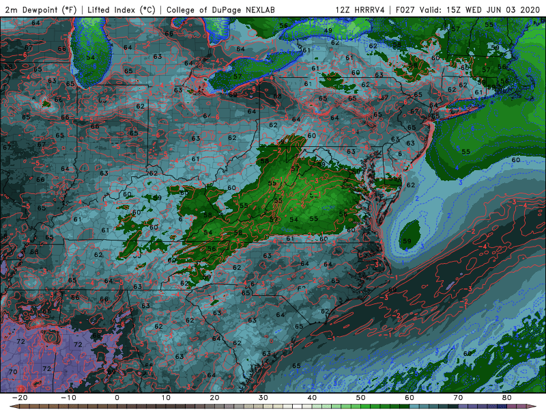Click Lake Michigan on the map
Viewport: 546px width, 410px height.
[90, 53]
